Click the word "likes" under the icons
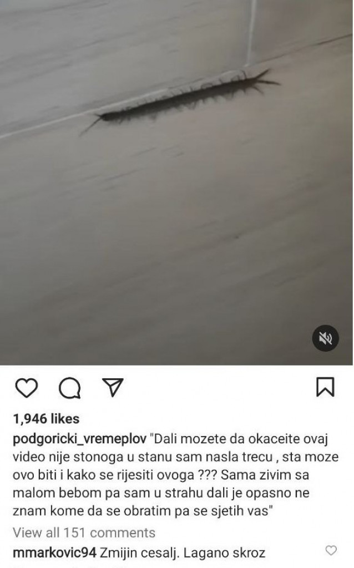 point(65,419)
